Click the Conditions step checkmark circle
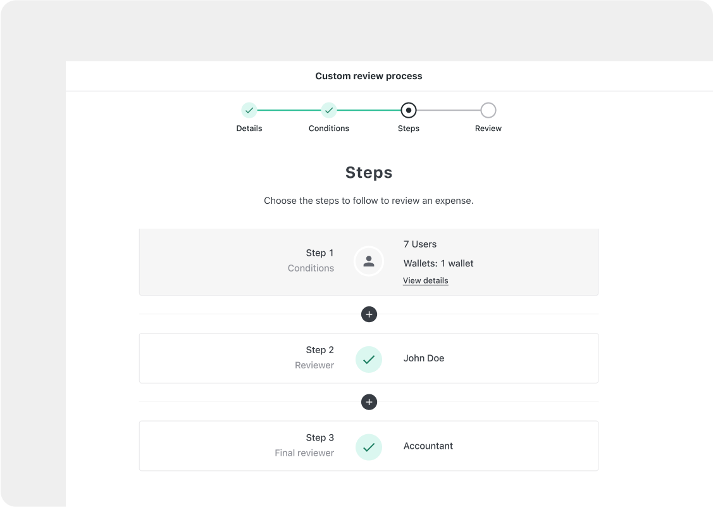713x507 pixels. 329,110
